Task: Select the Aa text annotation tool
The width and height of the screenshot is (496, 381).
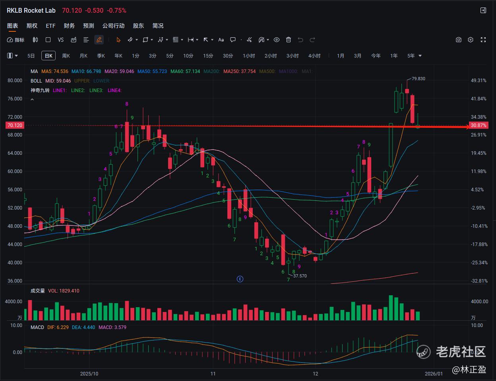Action: point(221,40)
